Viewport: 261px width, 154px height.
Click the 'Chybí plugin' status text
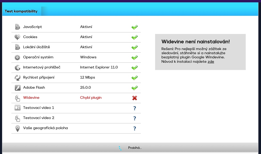pyautogui.click(x=91, y=98)
